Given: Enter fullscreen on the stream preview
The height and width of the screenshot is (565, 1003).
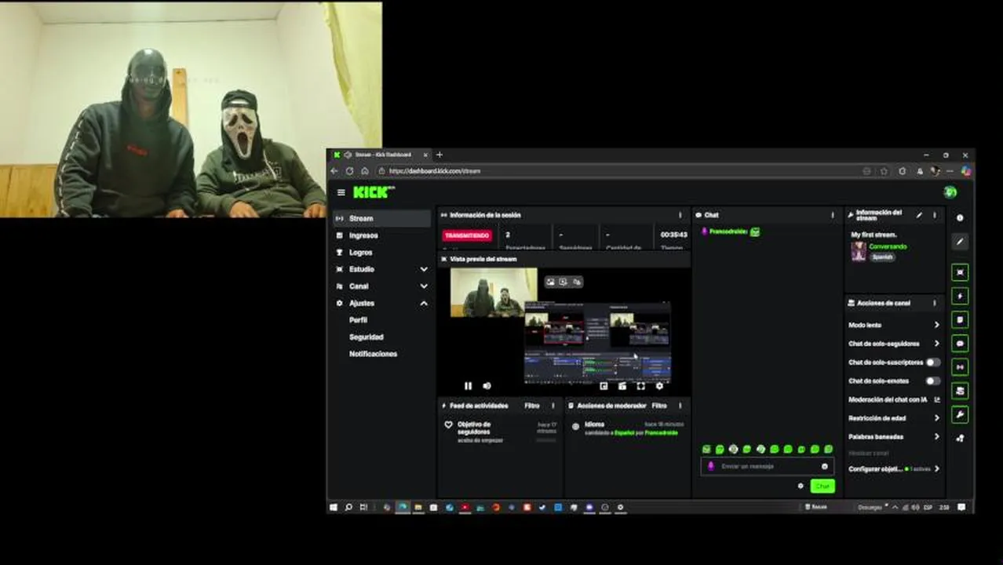Looking at the screenshot, I should (x=640, y=385).
